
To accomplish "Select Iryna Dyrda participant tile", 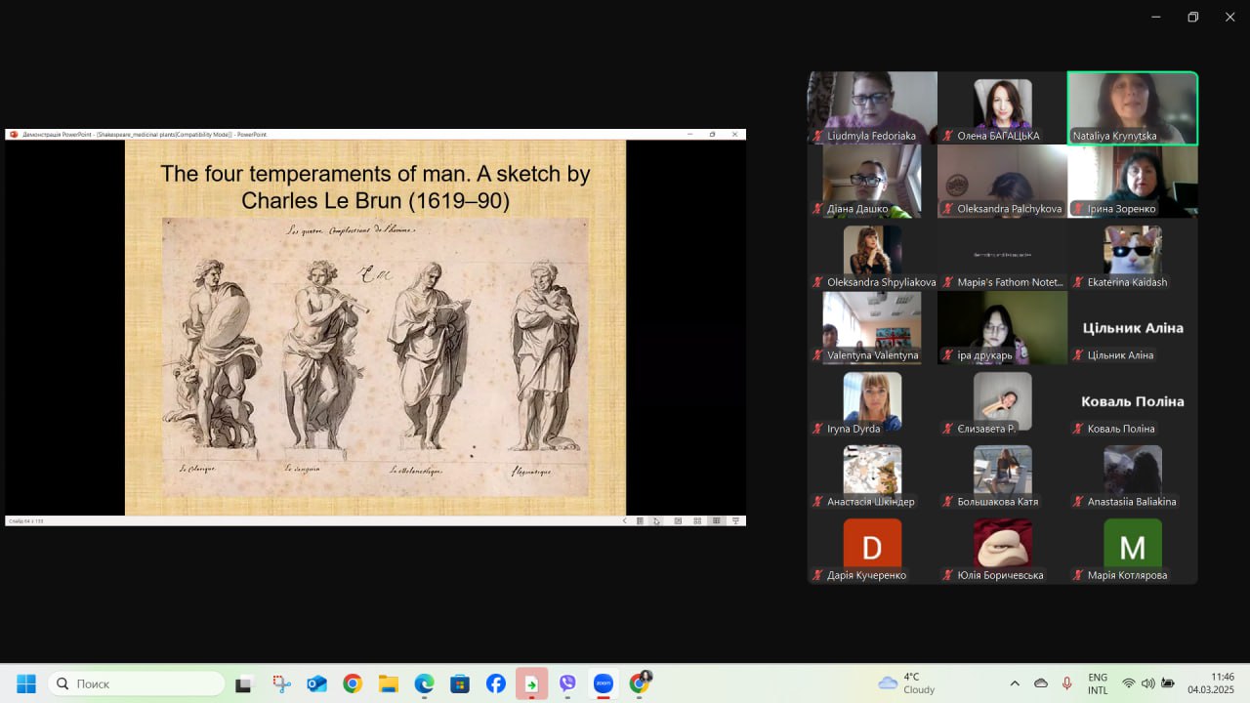I will 872,400.
